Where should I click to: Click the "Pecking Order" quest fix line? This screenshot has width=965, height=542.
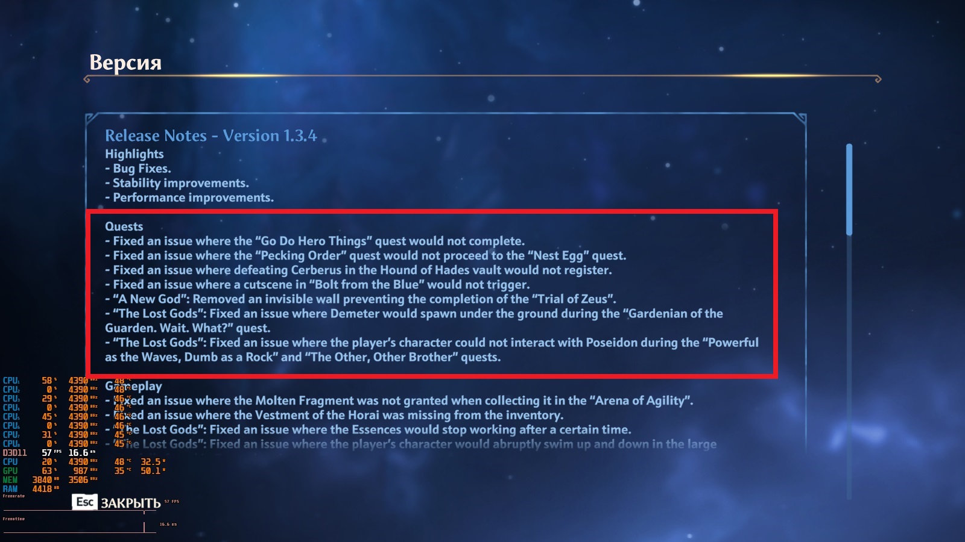365,255
